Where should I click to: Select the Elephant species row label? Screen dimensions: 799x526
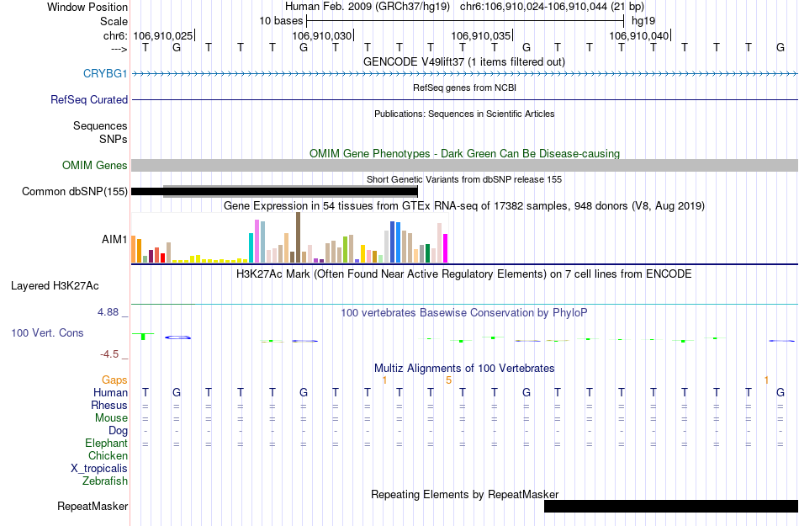coord(106,443)
